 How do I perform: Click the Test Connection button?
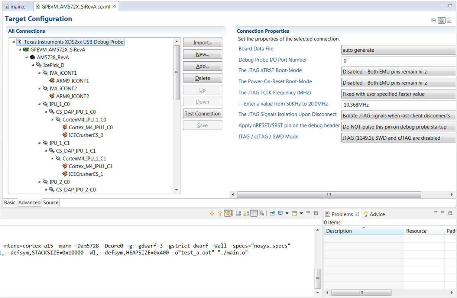[202, 114]
